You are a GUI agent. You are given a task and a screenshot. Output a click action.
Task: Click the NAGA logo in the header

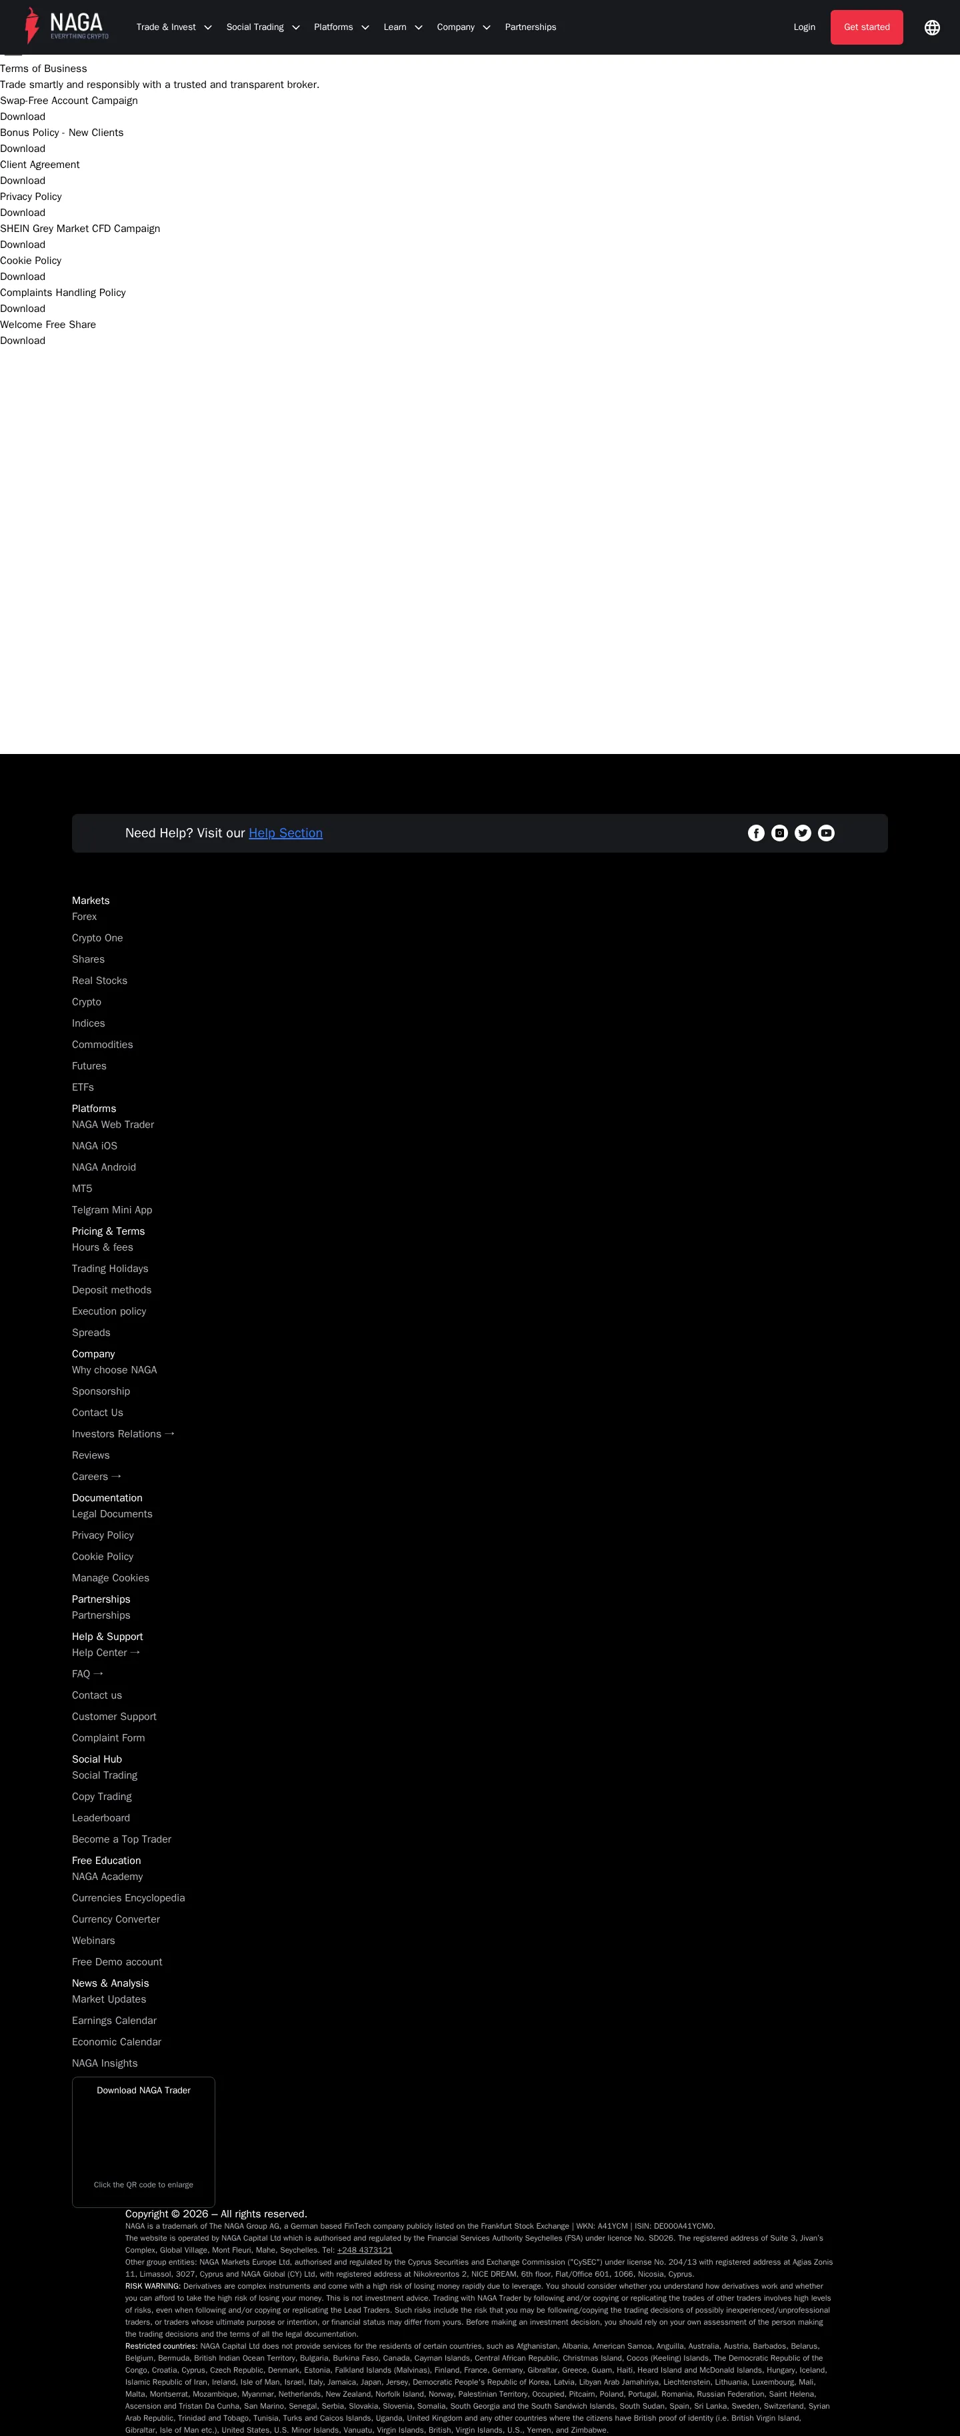click(x=66, y=27)
